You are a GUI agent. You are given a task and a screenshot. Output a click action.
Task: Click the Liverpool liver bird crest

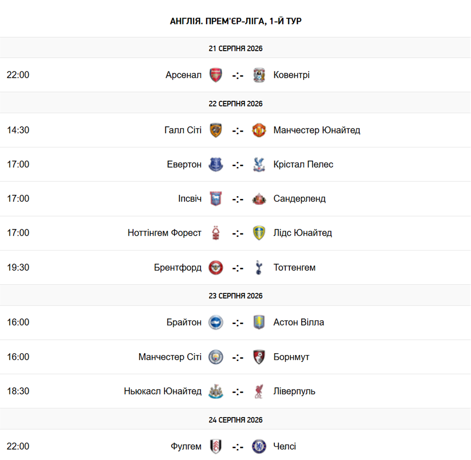click(x=259, y=391)
